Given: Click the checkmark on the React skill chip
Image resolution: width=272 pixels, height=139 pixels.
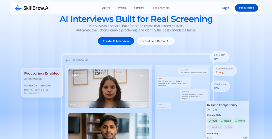Looking at the screenshot, I should tap(210, 121).
